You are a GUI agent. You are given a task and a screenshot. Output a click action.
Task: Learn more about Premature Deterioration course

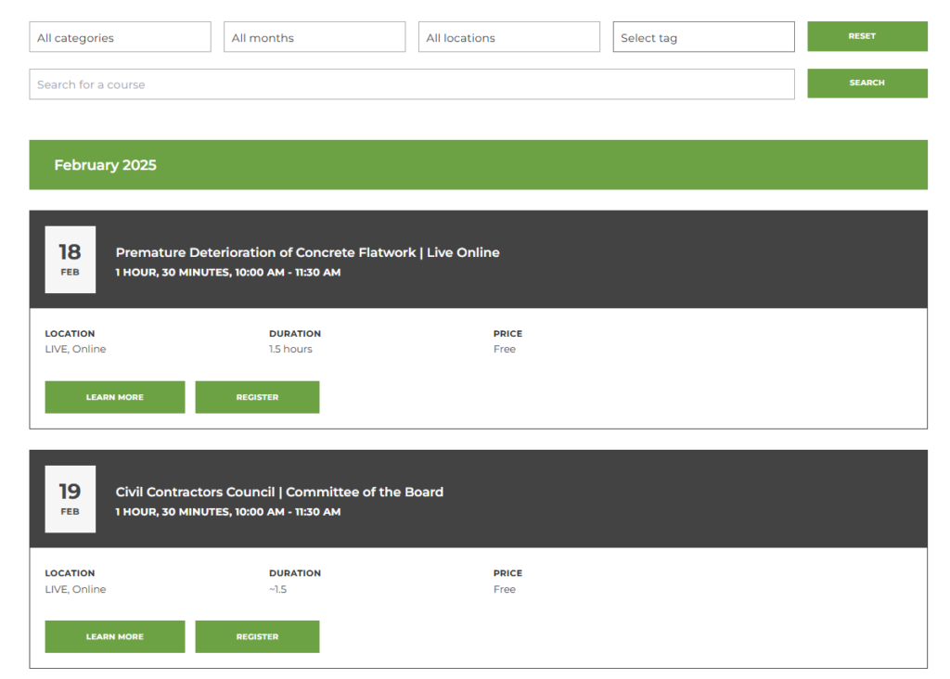coord(114,397)
